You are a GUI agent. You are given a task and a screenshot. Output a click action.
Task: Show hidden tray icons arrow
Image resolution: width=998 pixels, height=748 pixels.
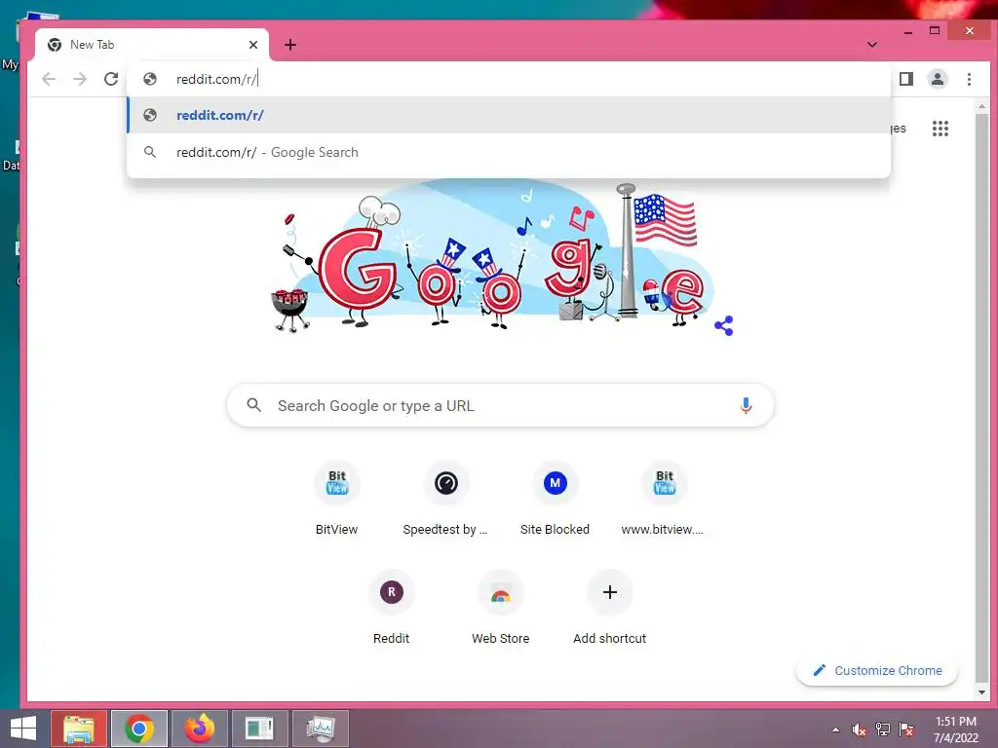pos(835,729)
